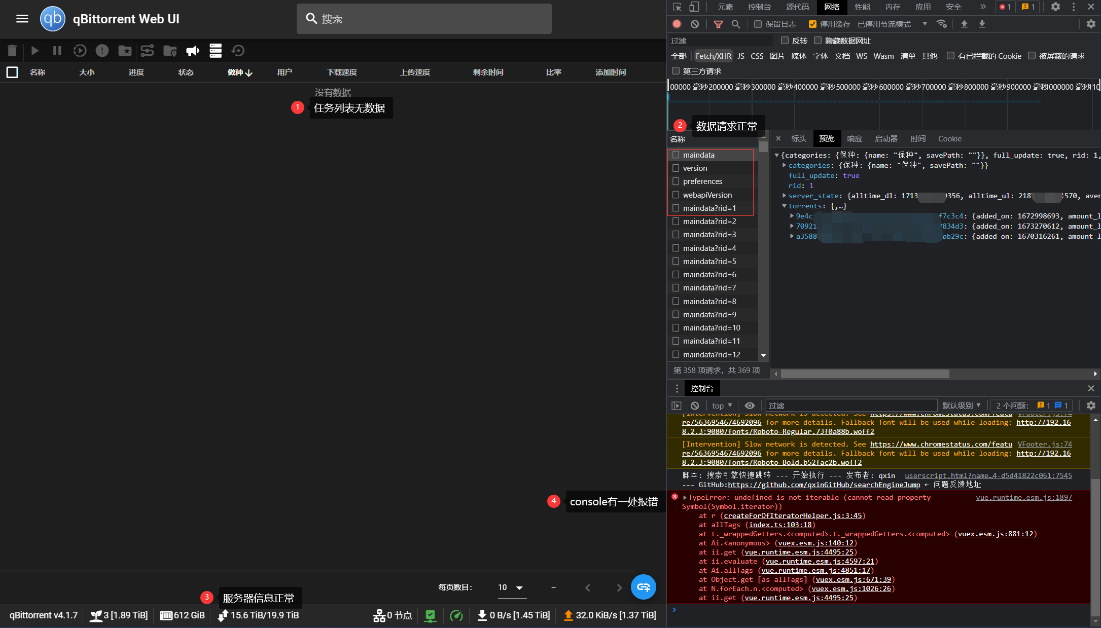Check the 被屏蔽的请求 checkbox
1101x628 pixels.
point(1032,56)
